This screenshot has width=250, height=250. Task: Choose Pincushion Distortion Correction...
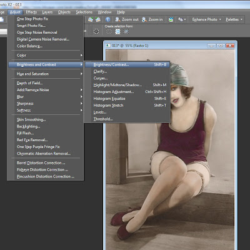pos(46,176)
